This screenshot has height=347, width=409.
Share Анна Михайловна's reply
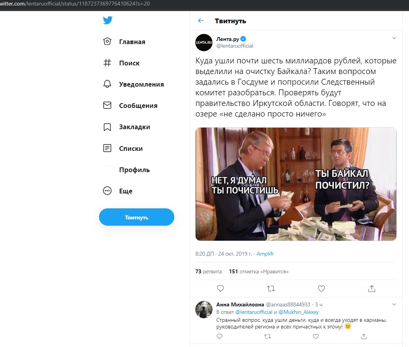point(364,336)
